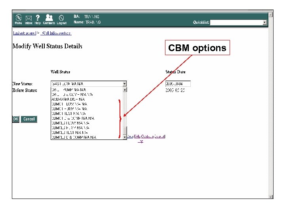The height and width of the screenshot is (214, 285).
Task: Click into the Status Date field
Action: pos(178,84)
